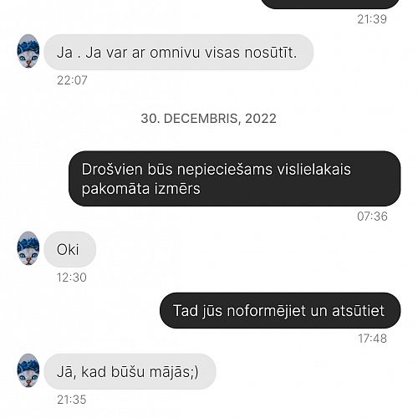The width and height of the screenshot is (418, 418).
Task: Click cat avatar next to "Oki" message
Action: click(28, 248)
